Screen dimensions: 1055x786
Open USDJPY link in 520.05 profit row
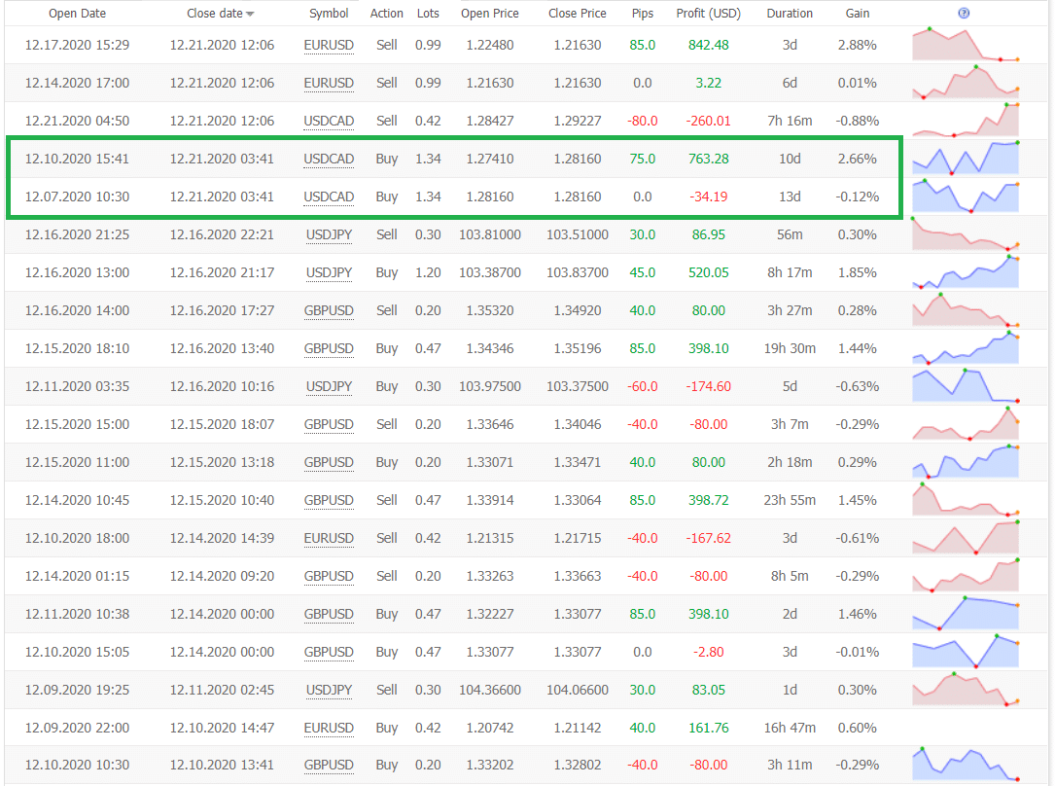329,272
